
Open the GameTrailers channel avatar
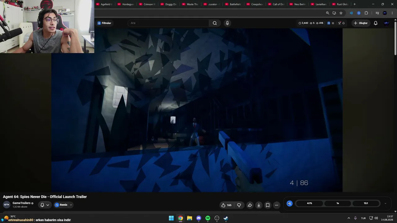(x=7, y=205)
